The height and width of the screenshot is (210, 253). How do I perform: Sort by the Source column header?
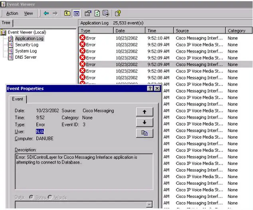click(x=200, y=31)
